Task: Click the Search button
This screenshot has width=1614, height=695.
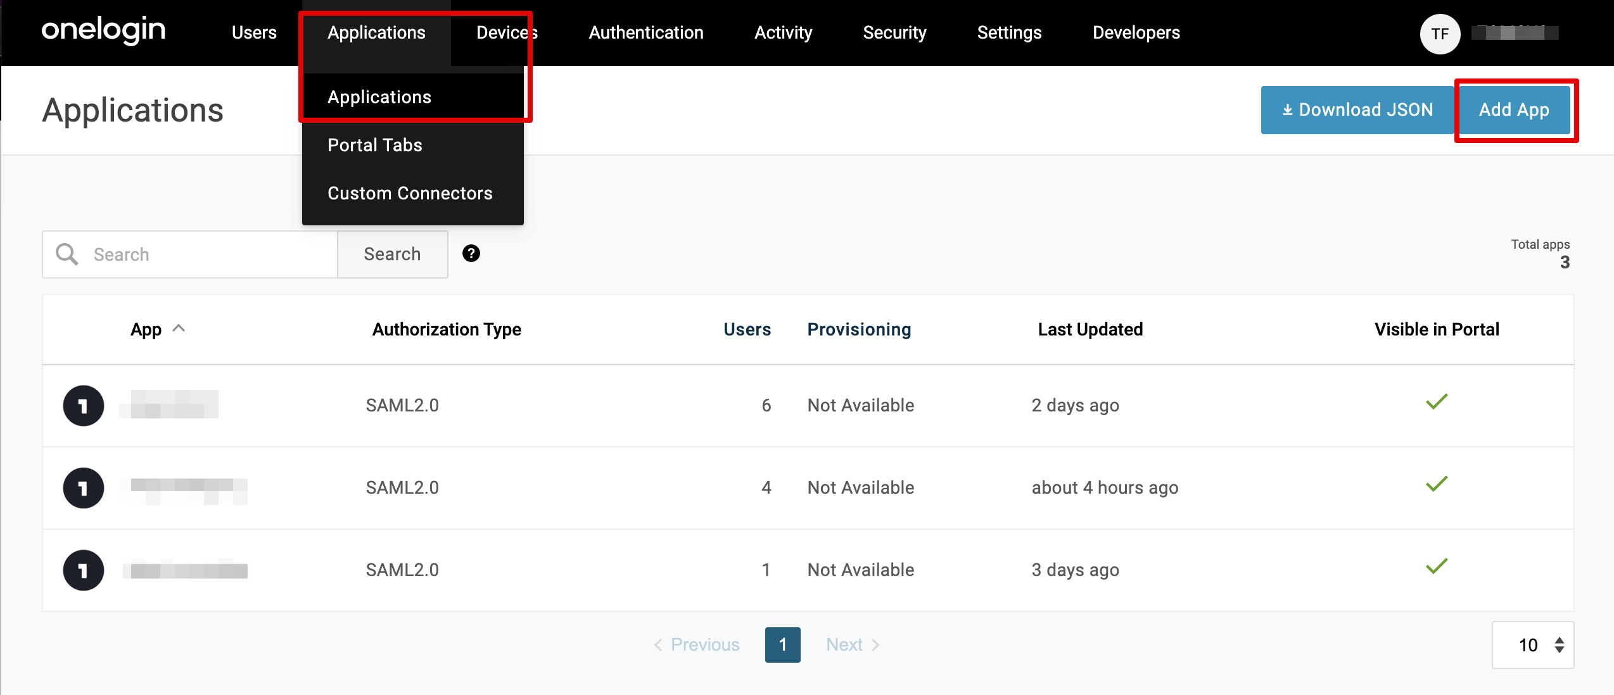Action: pos(393,254)
